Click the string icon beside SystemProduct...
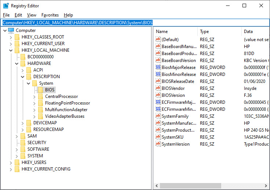This screenshot has height=190, width=270. (158, 130)
